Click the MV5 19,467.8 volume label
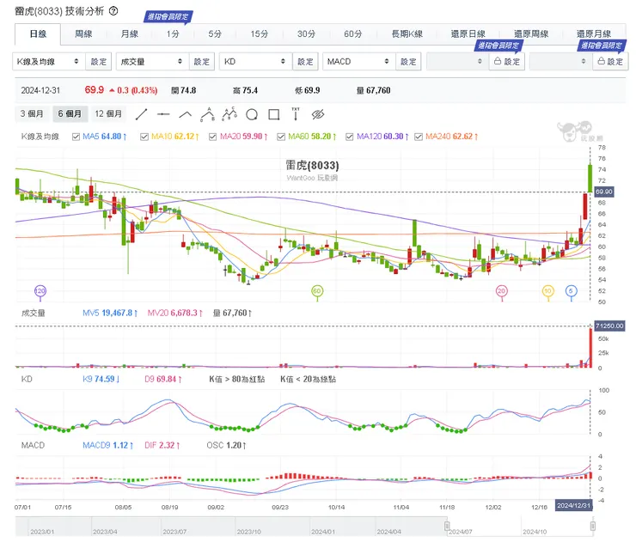The image size is (636, 542). [x=110, y=313]
